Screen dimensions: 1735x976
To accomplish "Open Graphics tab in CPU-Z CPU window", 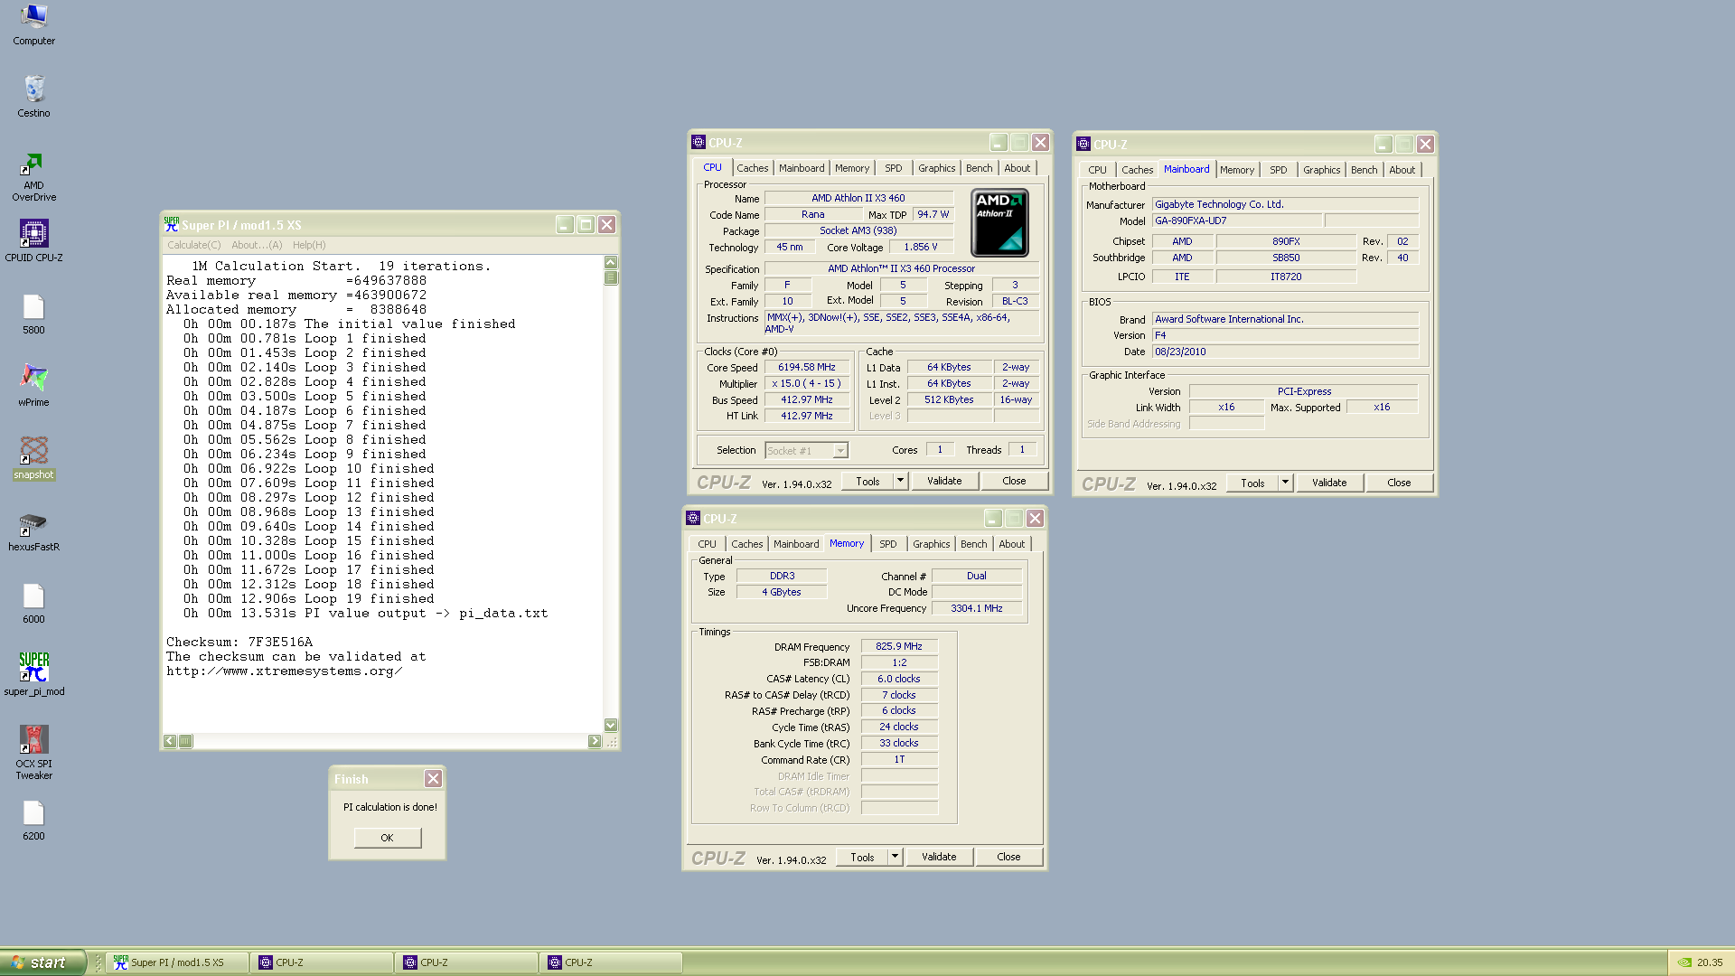I will click(936, 168).
